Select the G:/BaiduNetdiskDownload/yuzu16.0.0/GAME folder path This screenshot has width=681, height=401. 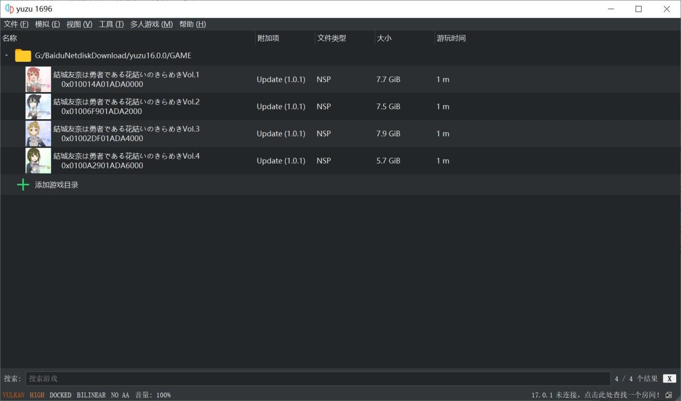[x=113, y=55]
